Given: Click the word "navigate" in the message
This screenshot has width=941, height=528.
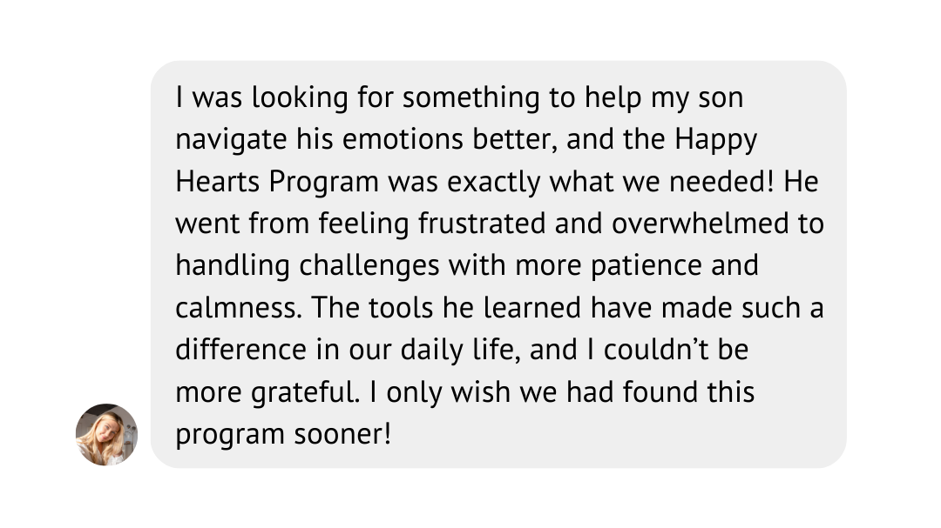Looking at the screenshot, I should tap(231, 141).
